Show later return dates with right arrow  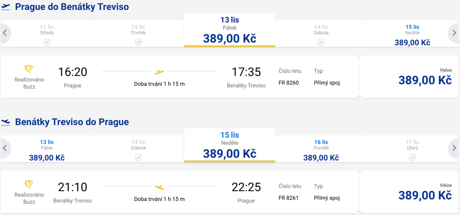tap(454, 148)
